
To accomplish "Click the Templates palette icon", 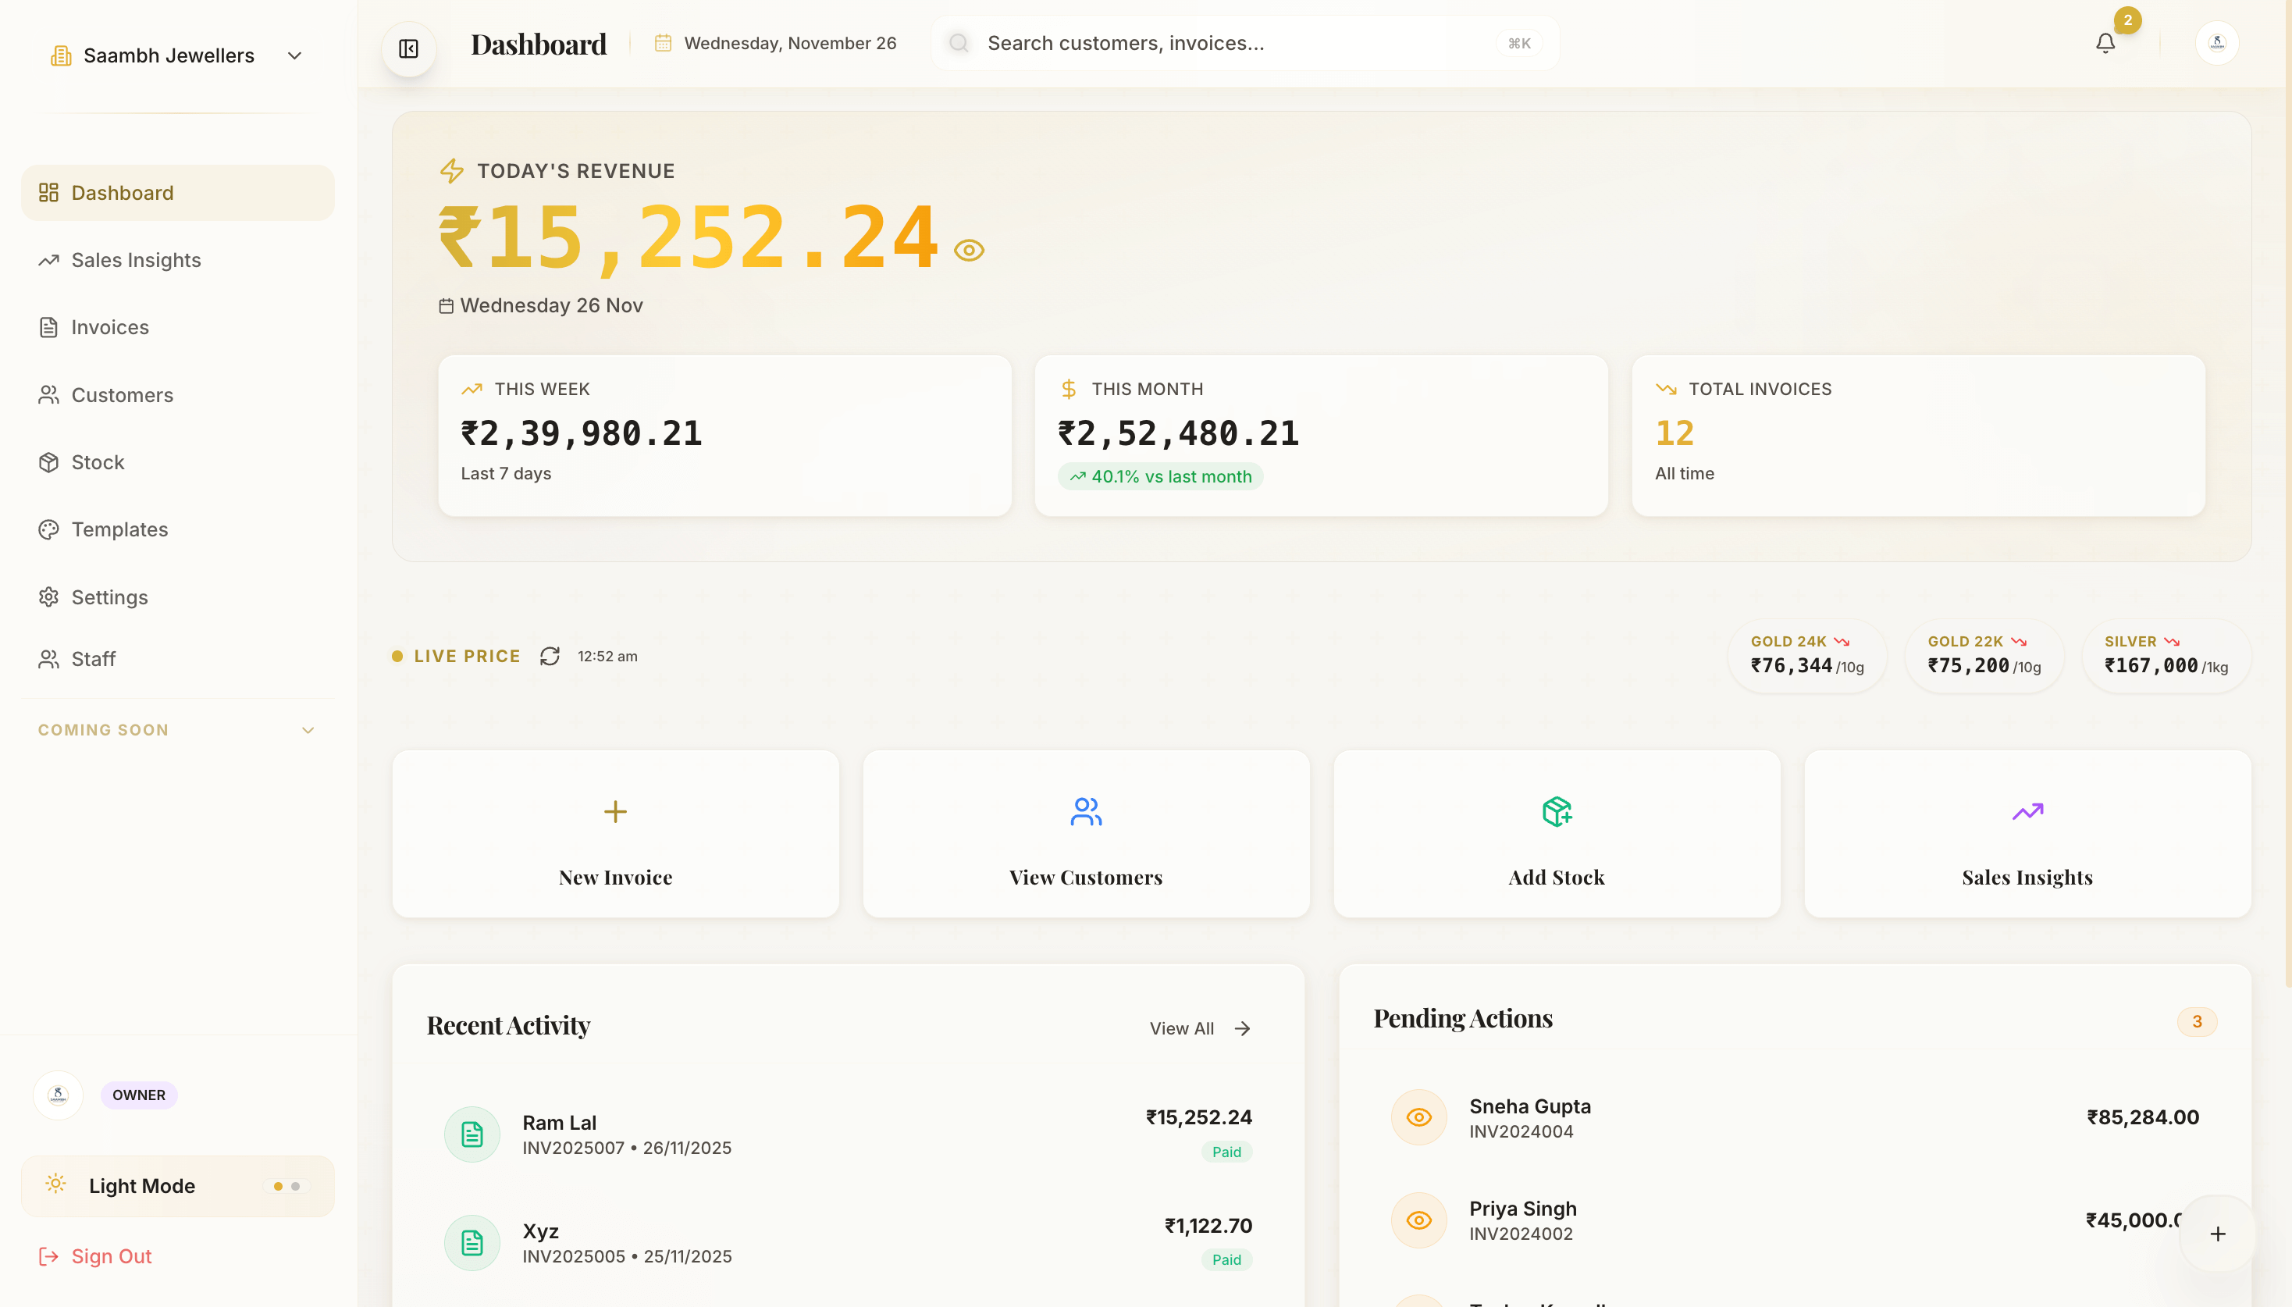I will 49,529.
